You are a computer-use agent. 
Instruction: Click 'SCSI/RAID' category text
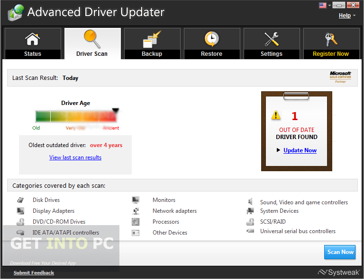click(273, 222)
